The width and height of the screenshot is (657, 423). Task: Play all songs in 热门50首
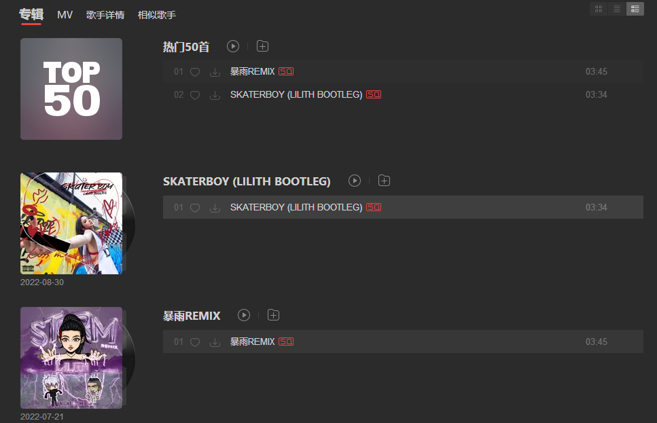tap(233, 46)
